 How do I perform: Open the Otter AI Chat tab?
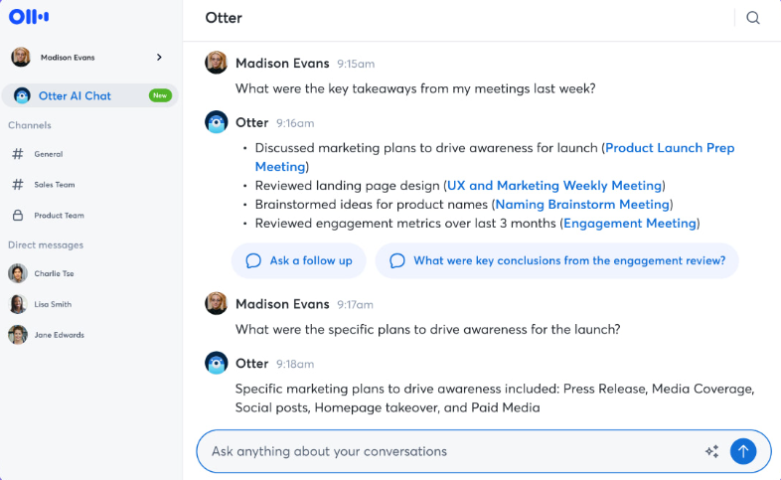75,95
